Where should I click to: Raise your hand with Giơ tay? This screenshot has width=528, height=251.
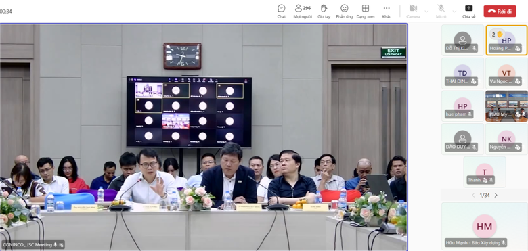pos(324,11)
